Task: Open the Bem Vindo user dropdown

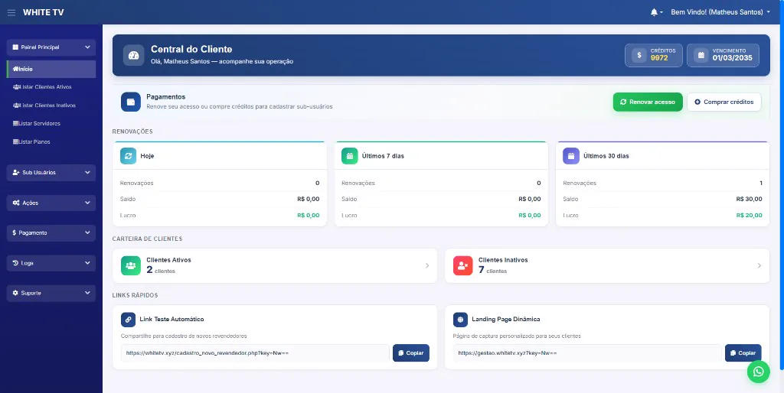Action: click(720, 12)
